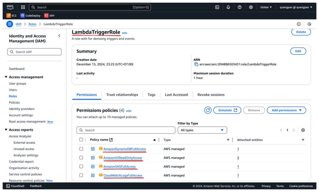Image resolution: width=319 pixels, height=192 pixels.
Task: Open the help question mark menu
Action: [x=240, y=7]
